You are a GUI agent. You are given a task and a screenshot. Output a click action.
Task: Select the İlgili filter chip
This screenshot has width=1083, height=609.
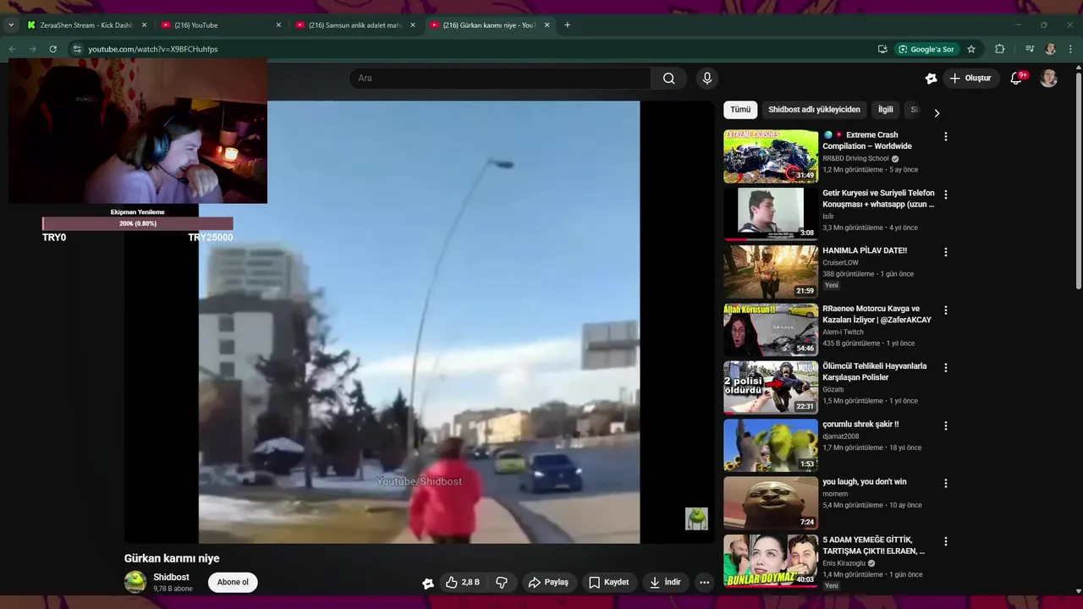click(x=885, y=110)
